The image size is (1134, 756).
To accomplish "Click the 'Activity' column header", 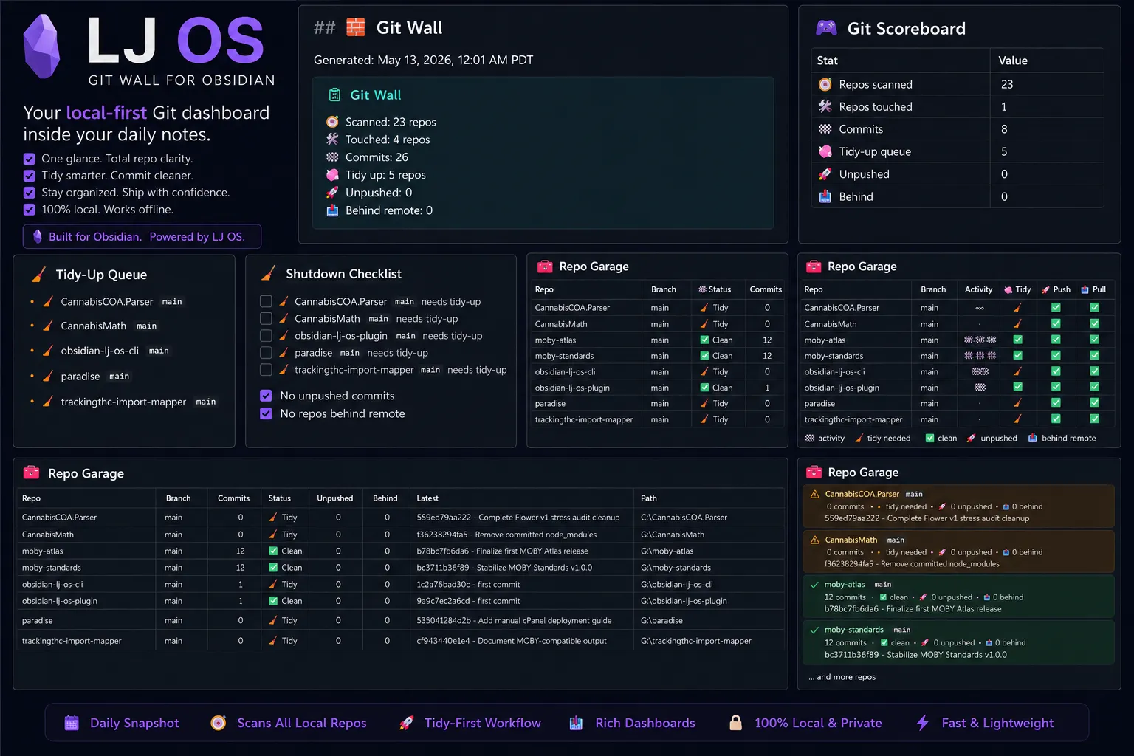I will (978, 289).
